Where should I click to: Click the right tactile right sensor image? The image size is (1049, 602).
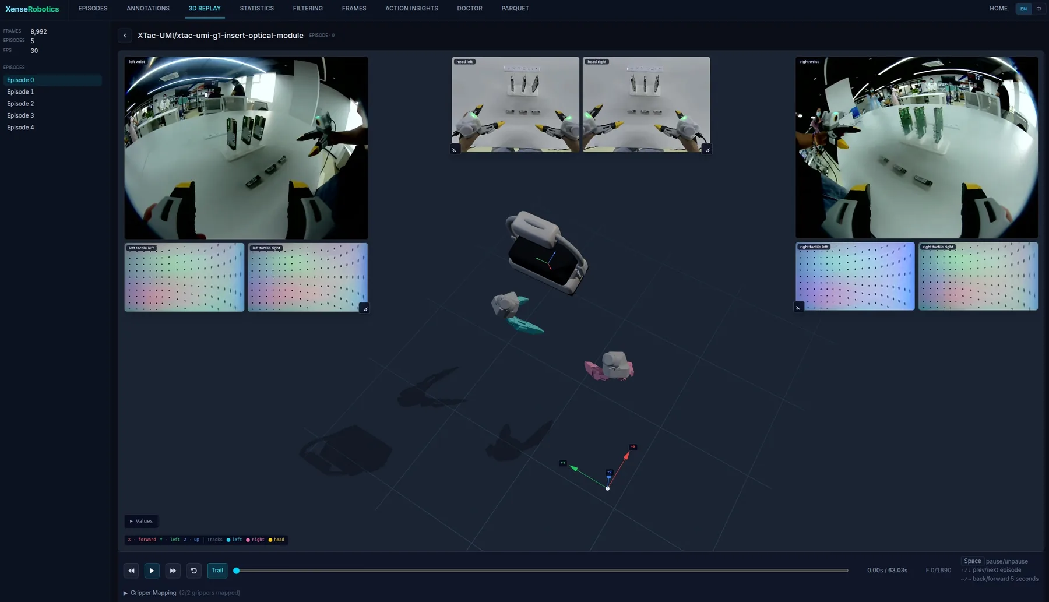coord(978,276)
